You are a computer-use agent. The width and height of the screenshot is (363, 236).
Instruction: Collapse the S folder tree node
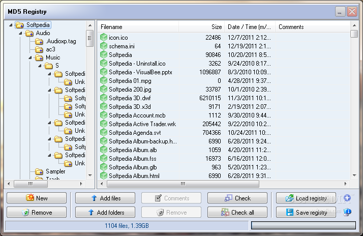pyautogui.click(x=40, y=66)
